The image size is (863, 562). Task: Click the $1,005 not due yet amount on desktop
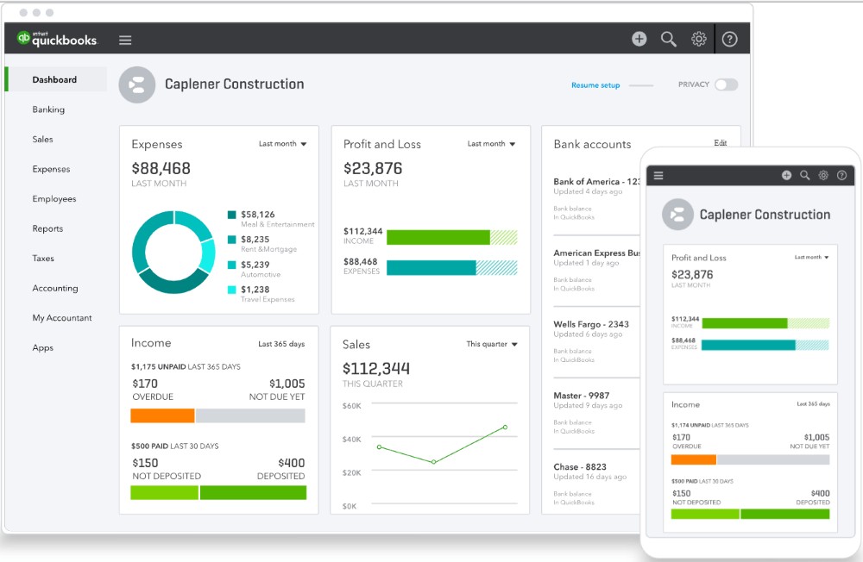(287, 384)
